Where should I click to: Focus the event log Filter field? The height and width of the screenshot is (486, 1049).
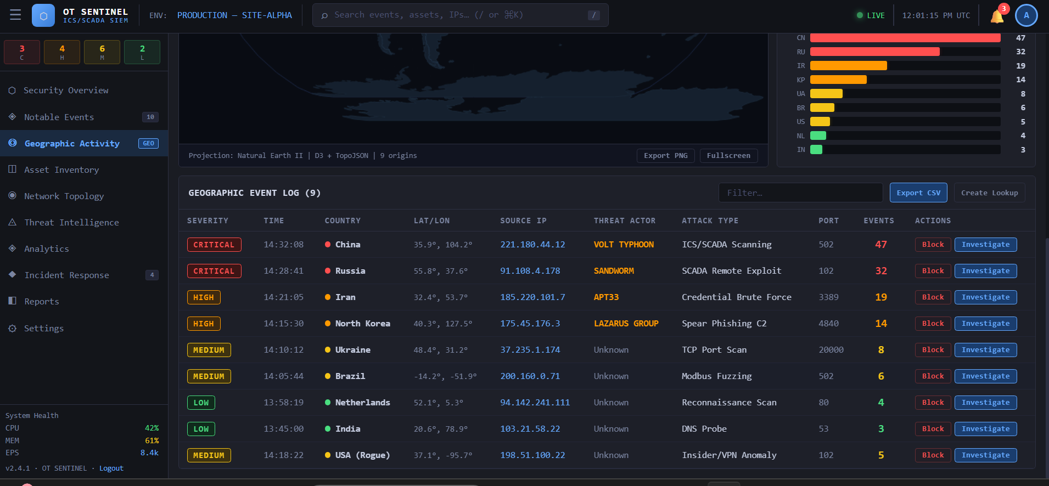pyautogui.click(x=800, y=193)
